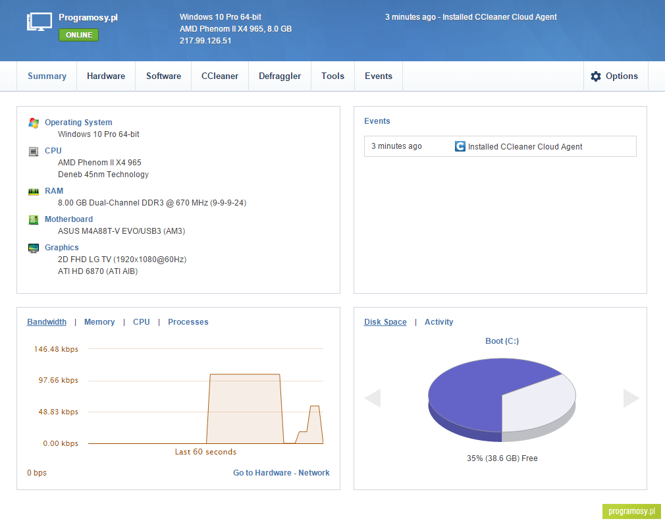
Task: Click the bandwidth graph's large plateau area
Action: click(x=245, y=409)
